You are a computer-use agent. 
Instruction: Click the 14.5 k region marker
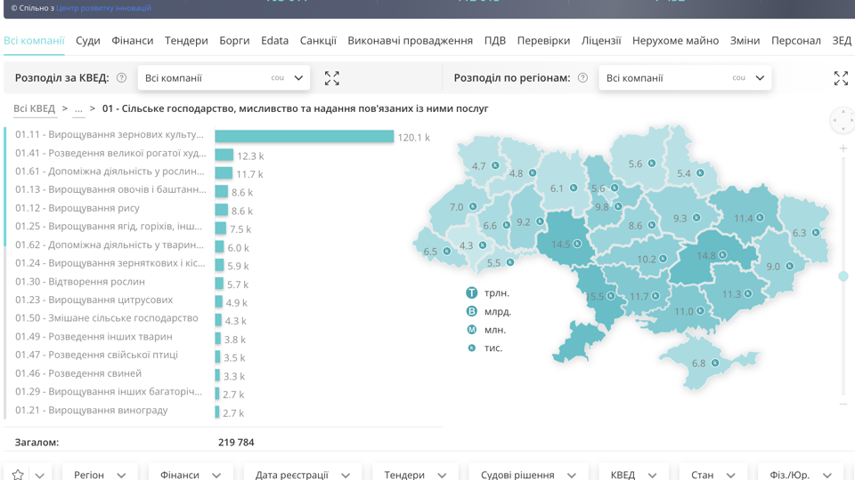[x=577, y=244]
